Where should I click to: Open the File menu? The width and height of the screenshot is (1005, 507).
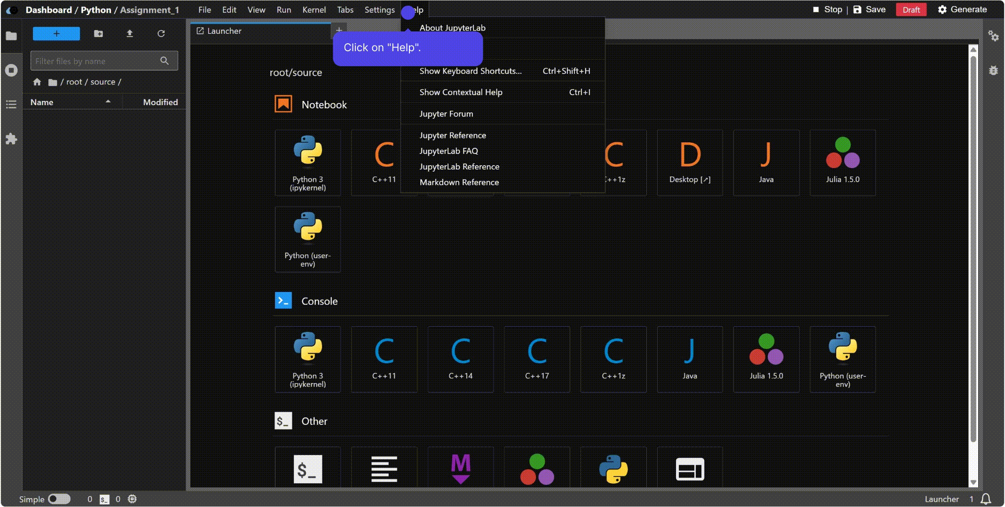coord(204,9)
